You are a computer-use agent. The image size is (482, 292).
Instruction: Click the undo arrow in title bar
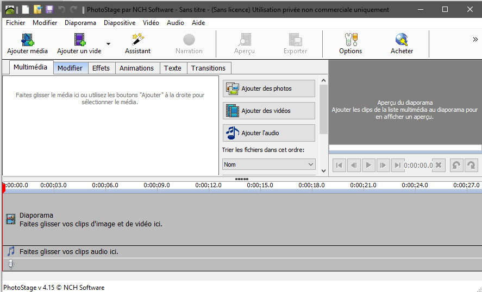pos(61,10)
